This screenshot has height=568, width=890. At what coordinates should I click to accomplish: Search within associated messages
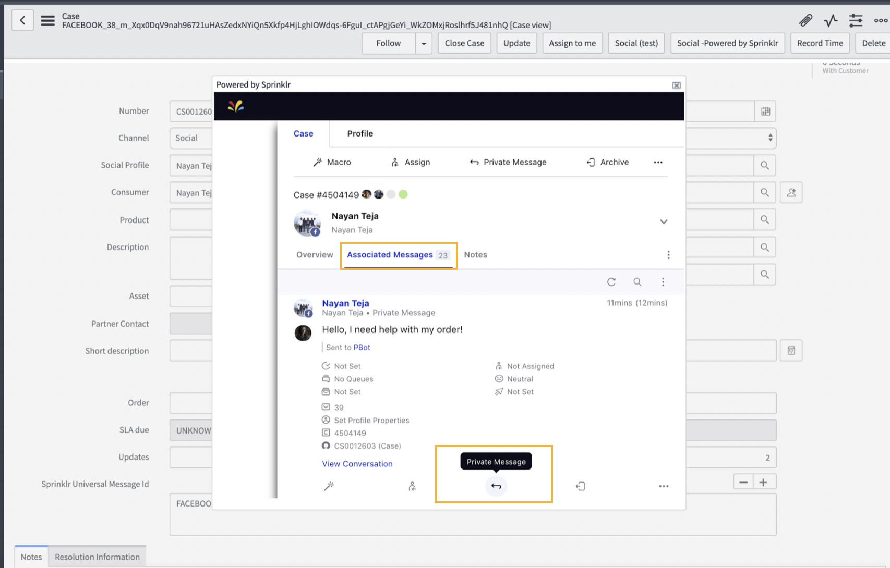[638, 282]
